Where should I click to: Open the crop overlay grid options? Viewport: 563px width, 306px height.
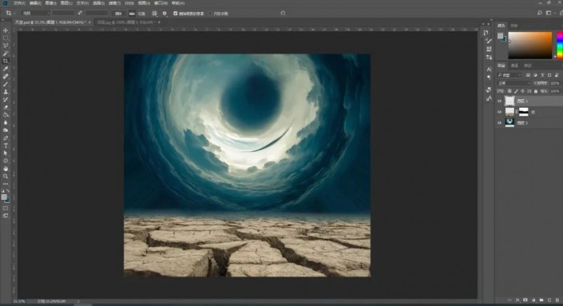tap(154, 14)
